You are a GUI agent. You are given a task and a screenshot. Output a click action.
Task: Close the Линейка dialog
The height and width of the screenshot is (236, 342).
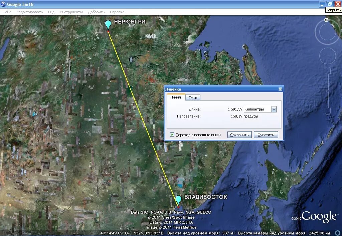point(280,89)
